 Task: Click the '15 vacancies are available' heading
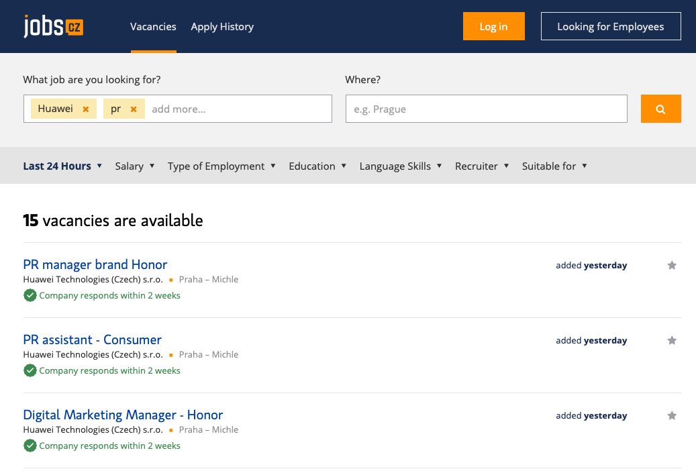[x=113, y=221]
